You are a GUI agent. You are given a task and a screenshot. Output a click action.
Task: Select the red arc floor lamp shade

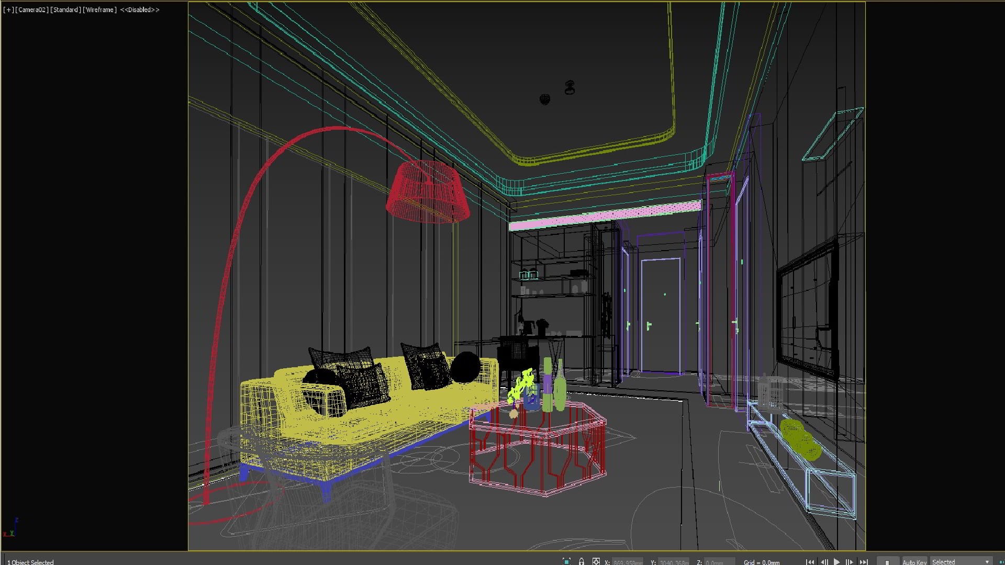(x=428, y=191)
